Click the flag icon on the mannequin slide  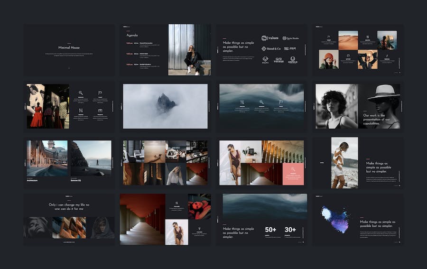coord(100,93)
